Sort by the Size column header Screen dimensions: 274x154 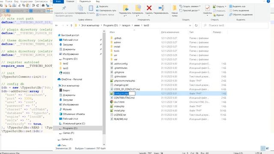(x=217, y=32)
